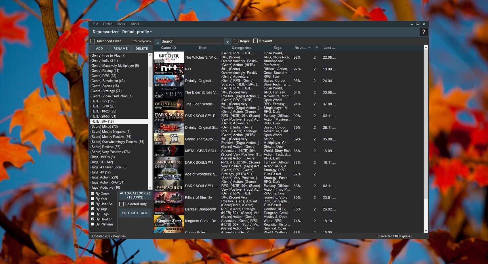488x264 pixels.
Task: Sort by the Tags column header
Action: coord(277,48)
